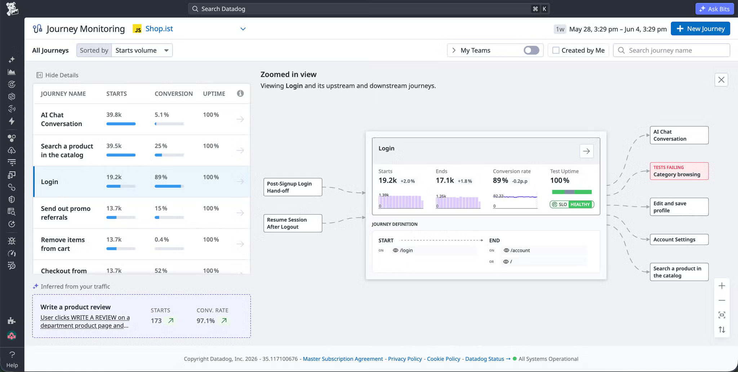The height and width of the screenshot is (372, 738).
Task: Click the Ask Bits button
Action: pos(714,9)
